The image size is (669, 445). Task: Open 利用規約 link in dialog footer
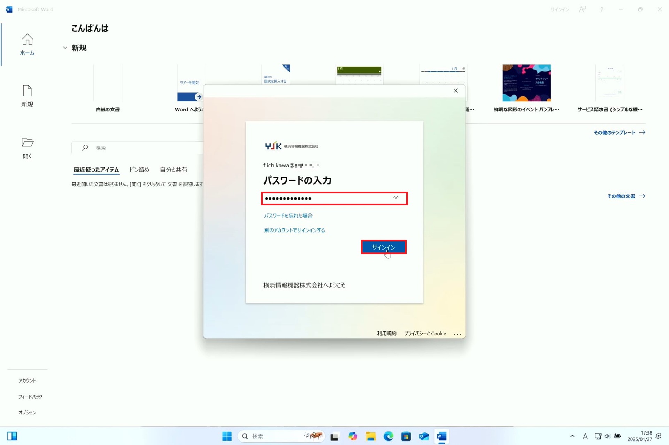click(x=386, y=333)
